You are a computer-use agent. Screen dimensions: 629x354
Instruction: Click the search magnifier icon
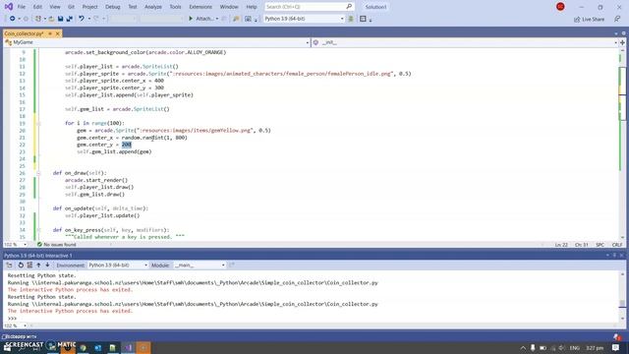[349, 7]
